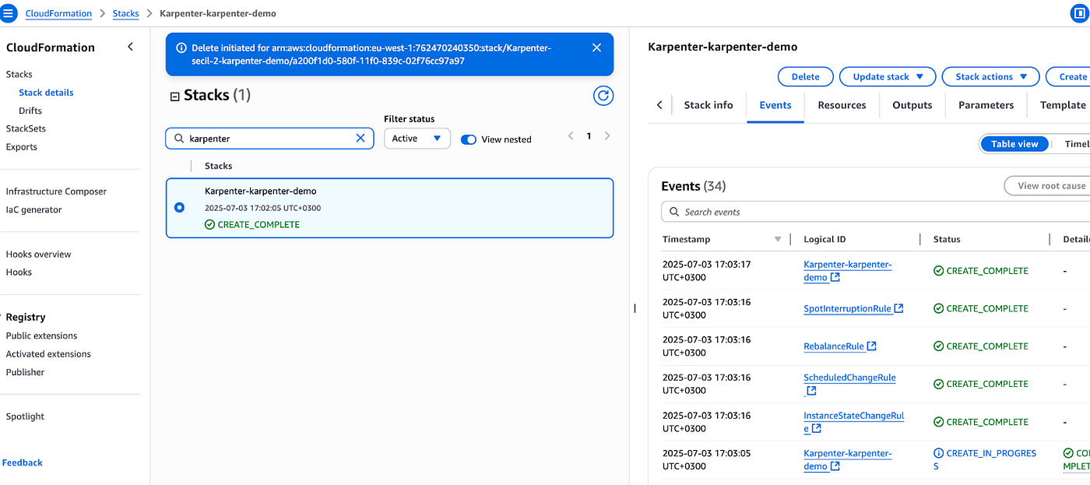Select the Karpenter-karpenter-demo stack radio button

(x=180, y=207)
